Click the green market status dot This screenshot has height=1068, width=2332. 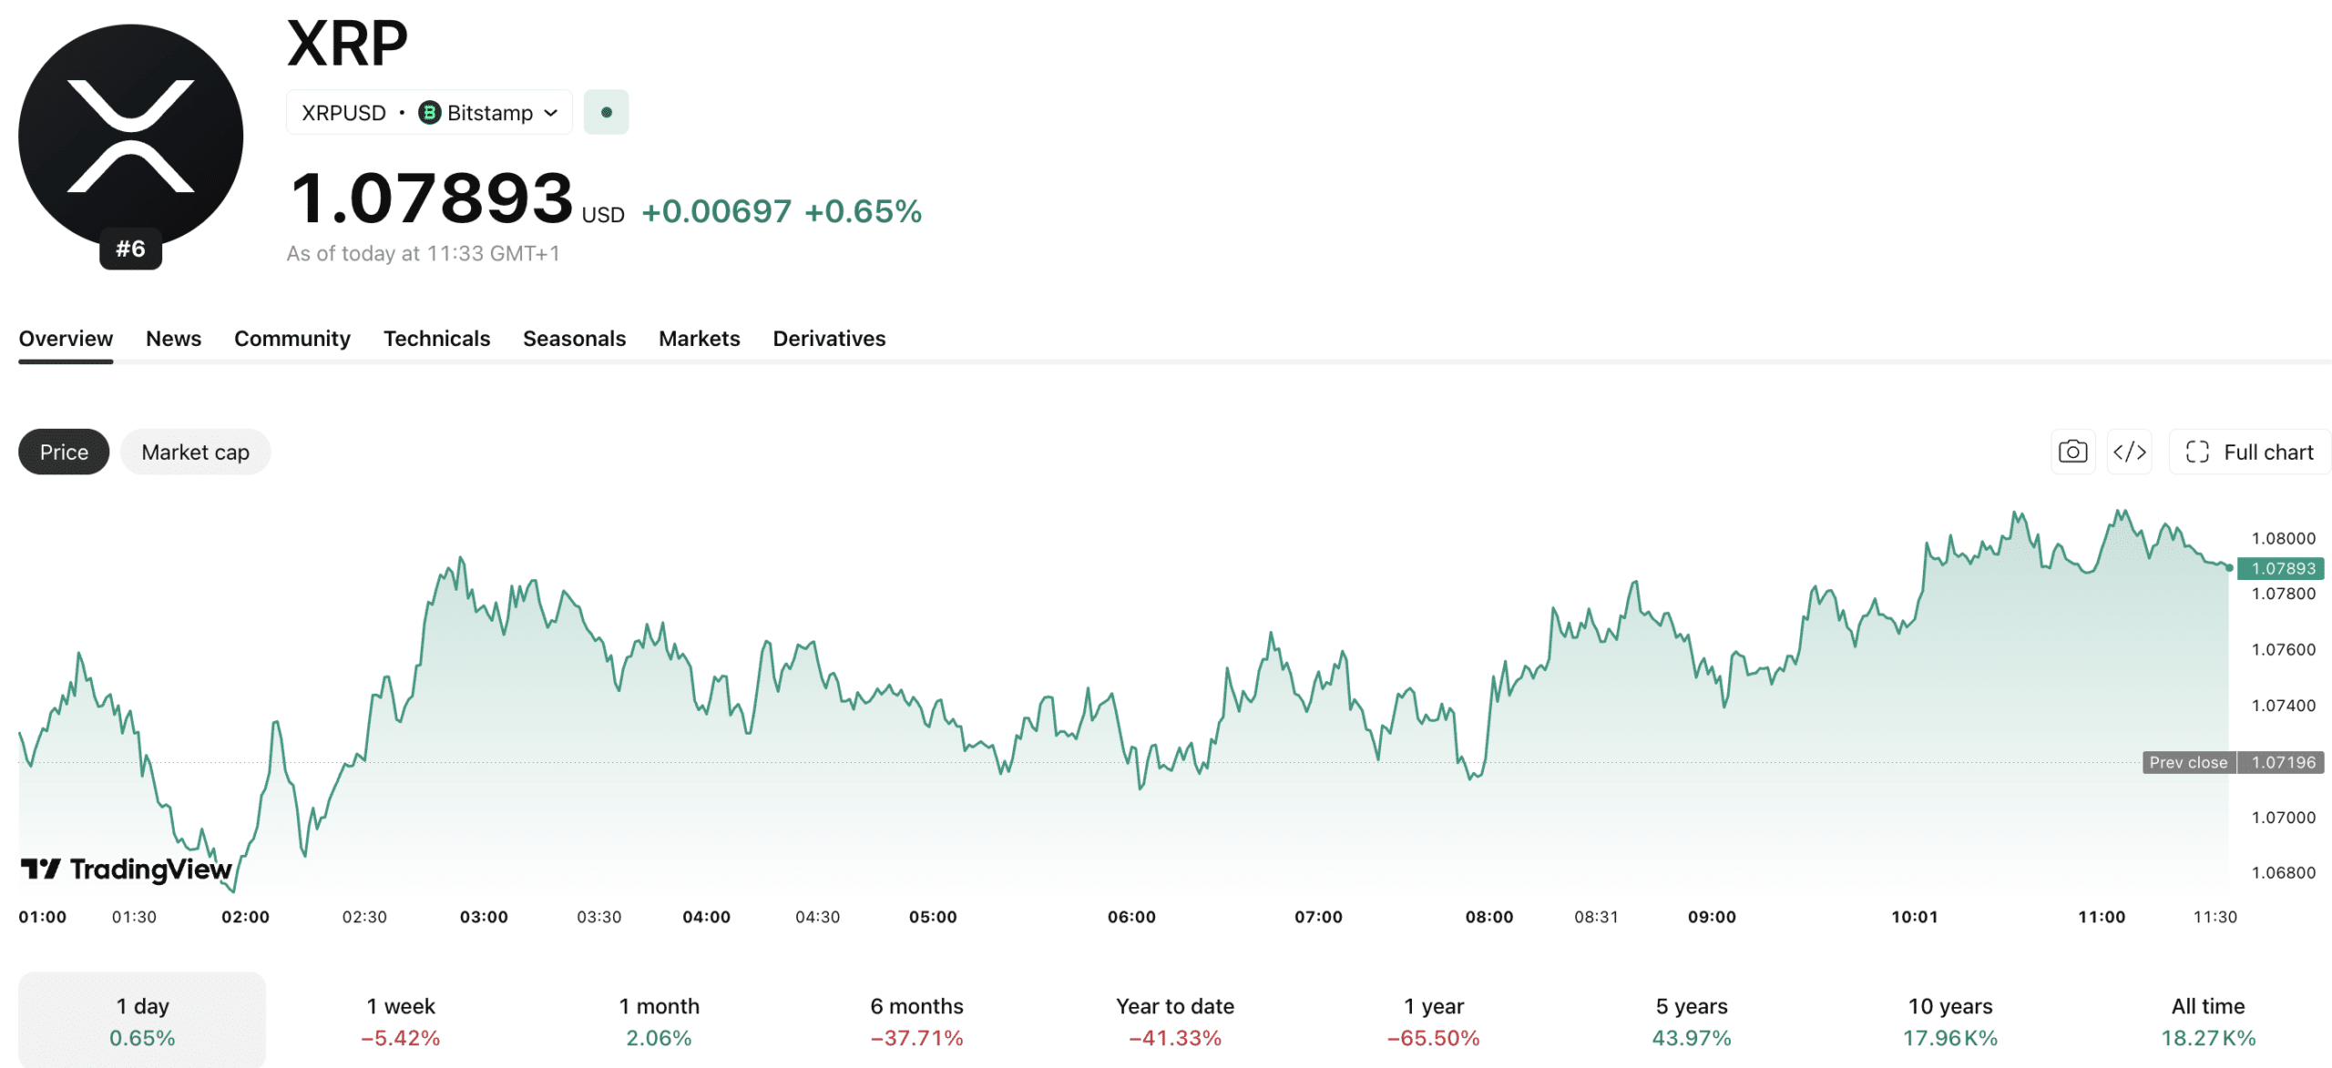point(606,112)
